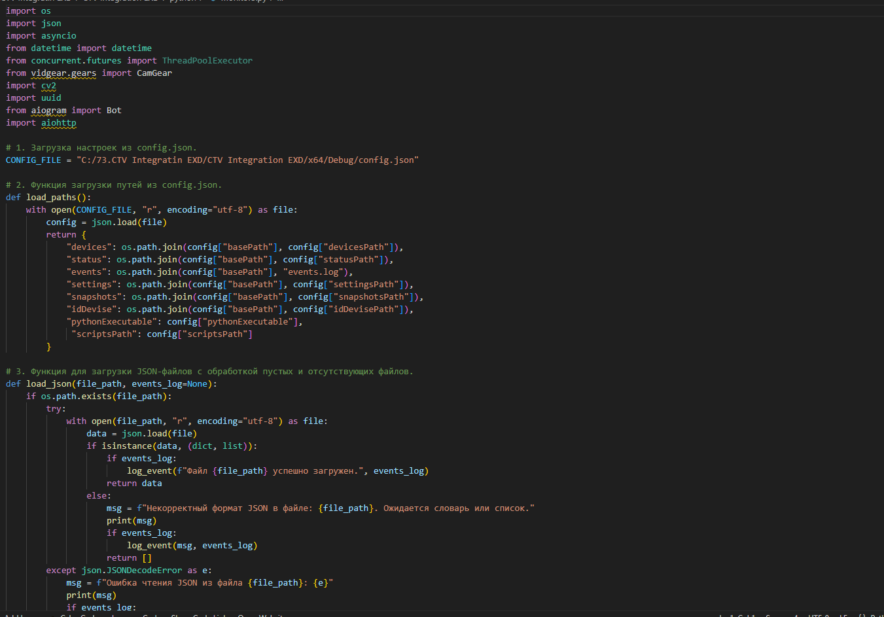
Task: Click the 'def load_json' function signature
Action: pyautogui.click(x=111, y=384)
